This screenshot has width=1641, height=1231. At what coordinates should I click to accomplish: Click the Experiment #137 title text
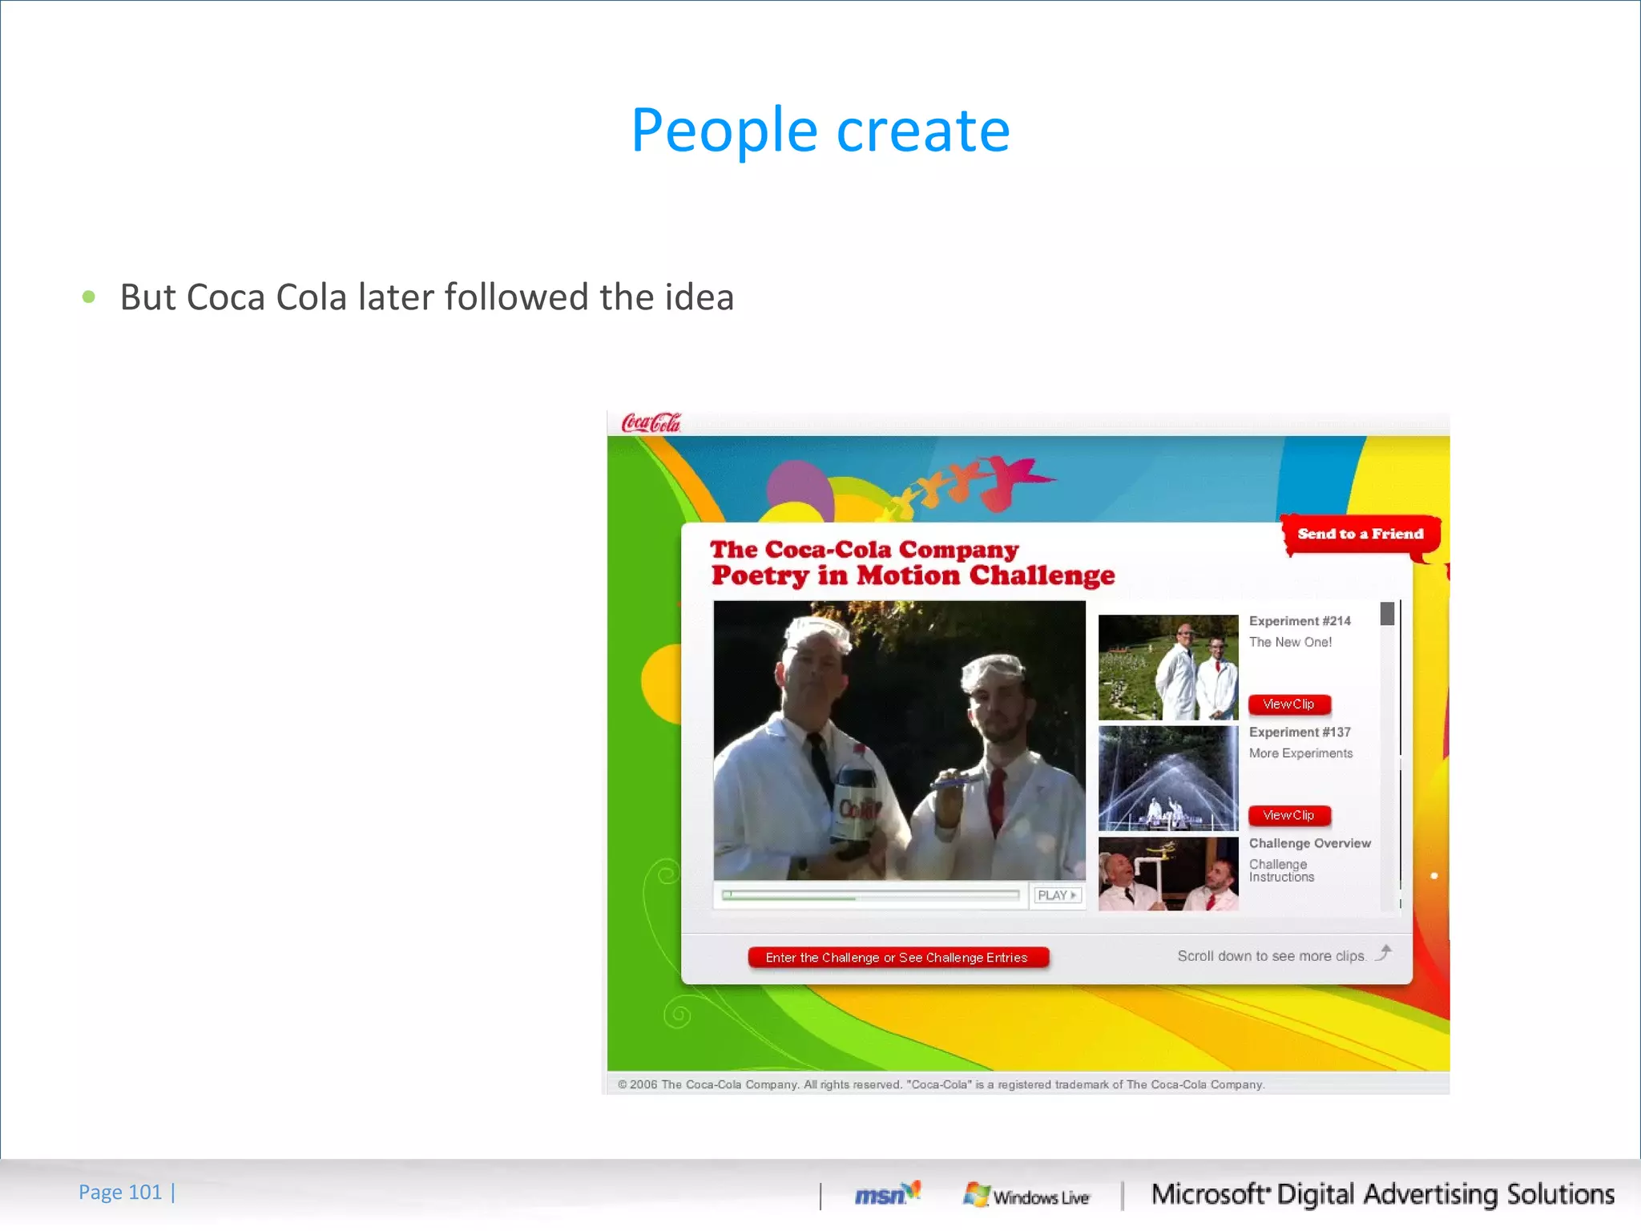pos(1300,733)
